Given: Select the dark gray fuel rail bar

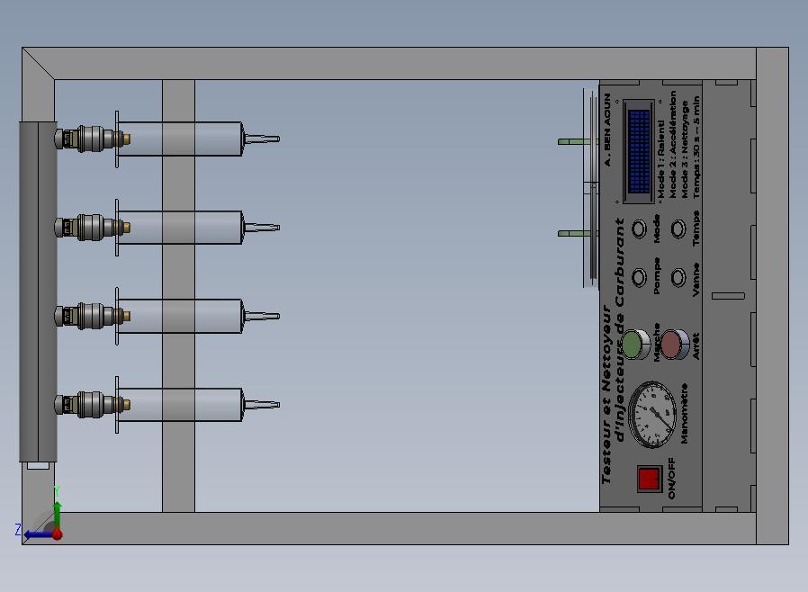Looking at the screenshot, I should (x=38, y=292).
